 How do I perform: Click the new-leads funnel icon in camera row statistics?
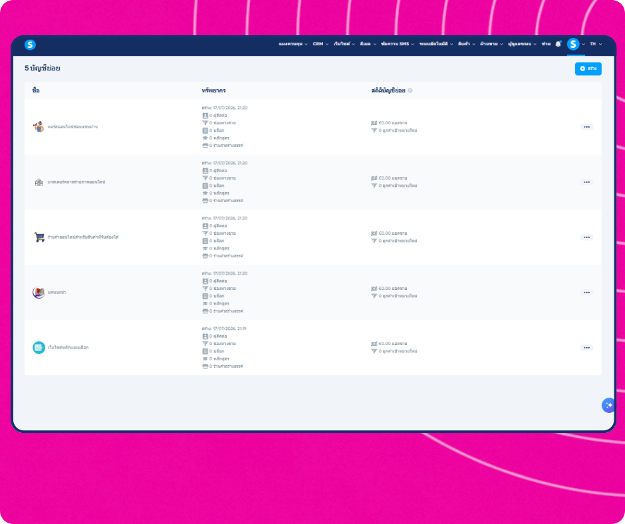click(374, 186)
